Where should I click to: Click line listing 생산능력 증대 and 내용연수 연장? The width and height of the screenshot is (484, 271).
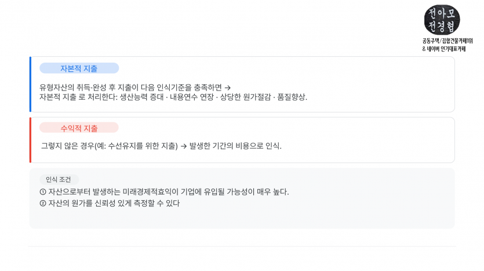coord(173,97)
